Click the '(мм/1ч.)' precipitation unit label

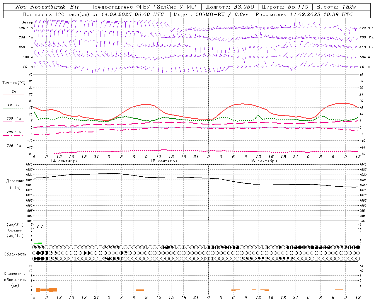[15, 236]
